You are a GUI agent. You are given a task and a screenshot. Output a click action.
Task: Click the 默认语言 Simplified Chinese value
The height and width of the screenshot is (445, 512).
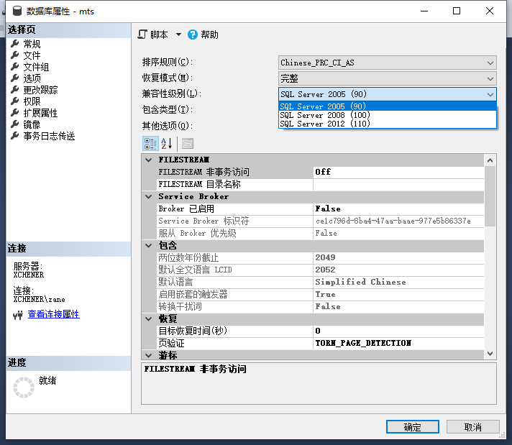click(398, 282)
